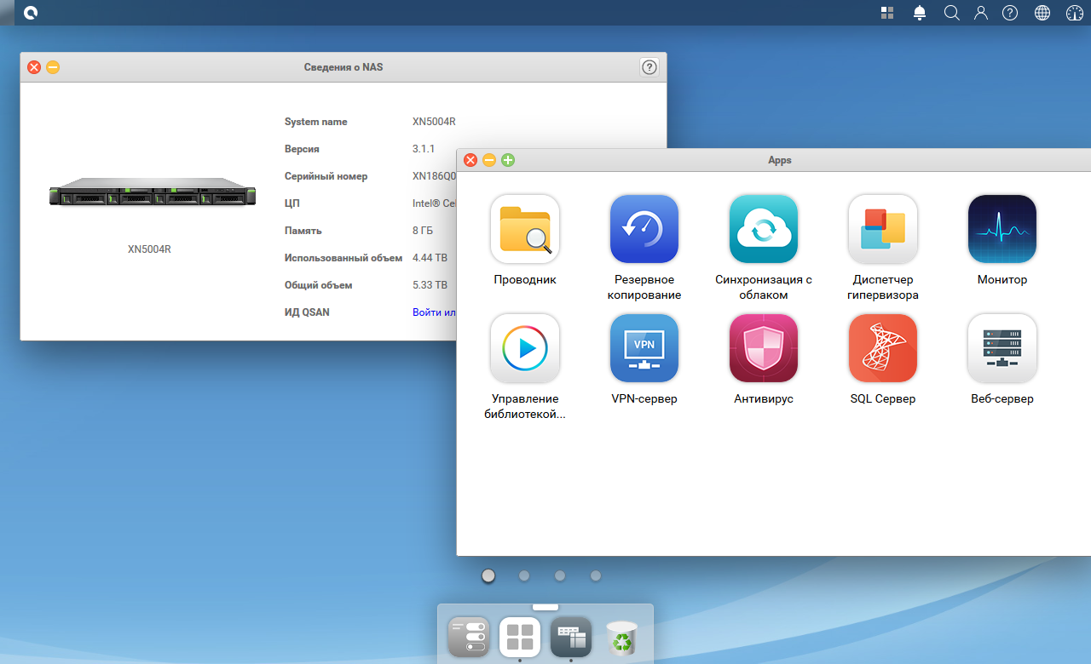1091x664 pixels.
Task: Switch to the third desktop page dot
Action: [560, 575]
